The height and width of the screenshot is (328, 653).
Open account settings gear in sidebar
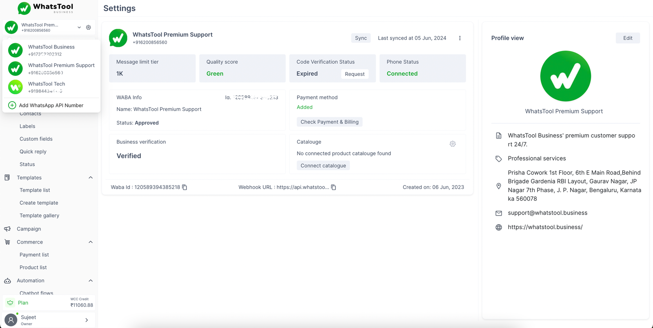(x=88, y=27)
